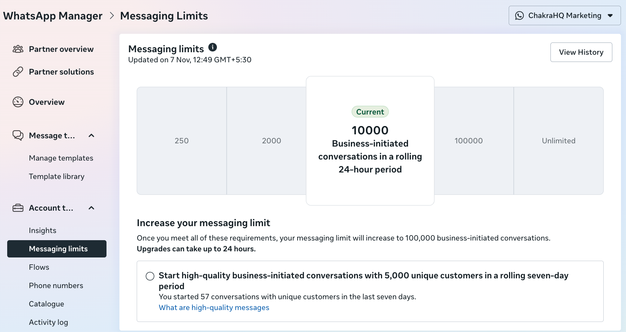Click the Message templates speech bubble icon
This screenshot has width=626, height=332.
(x=18, y=135)
